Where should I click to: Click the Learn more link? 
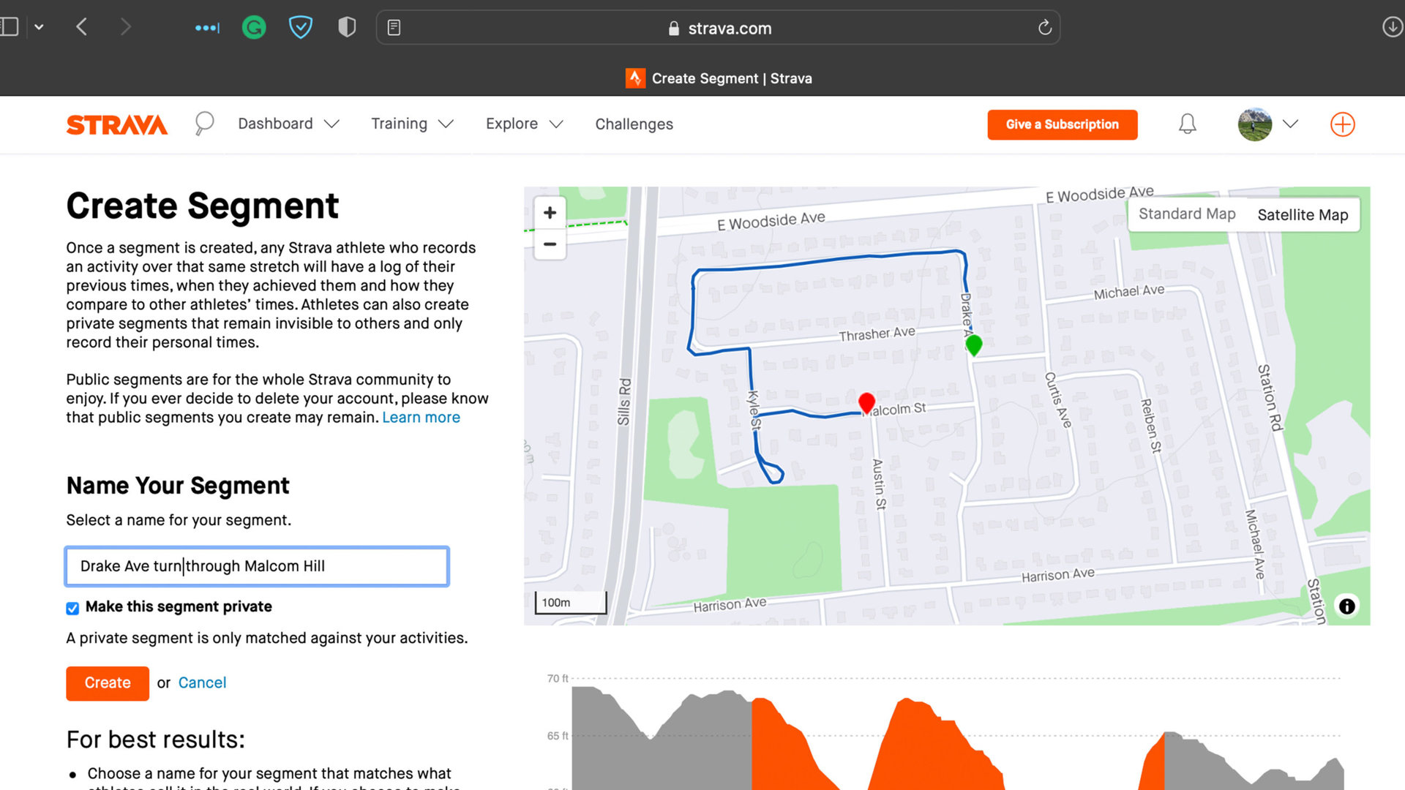[x=421, y=417]
